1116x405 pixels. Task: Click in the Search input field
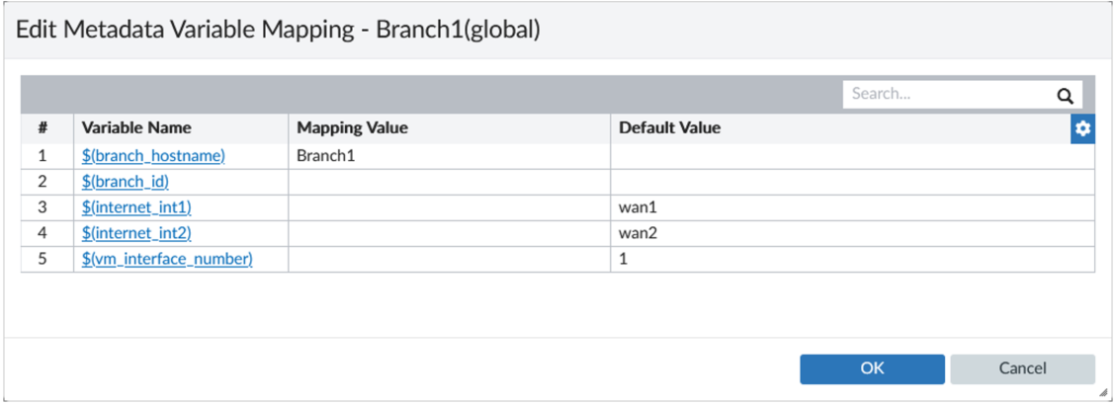(x=944, y=94)
